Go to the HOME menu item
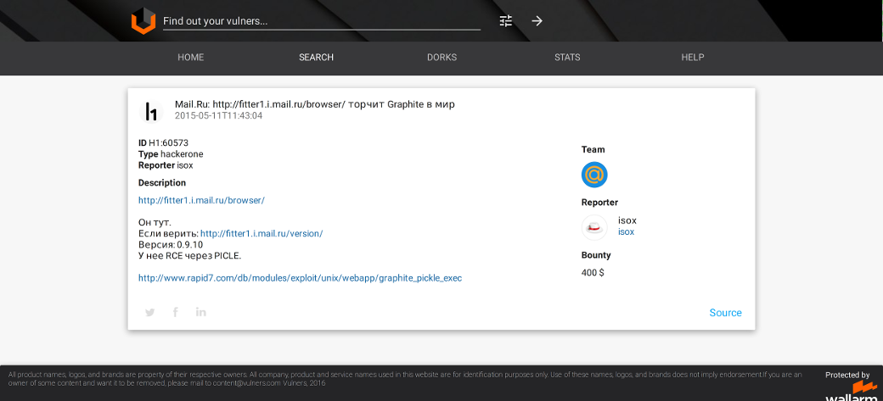 190,58
